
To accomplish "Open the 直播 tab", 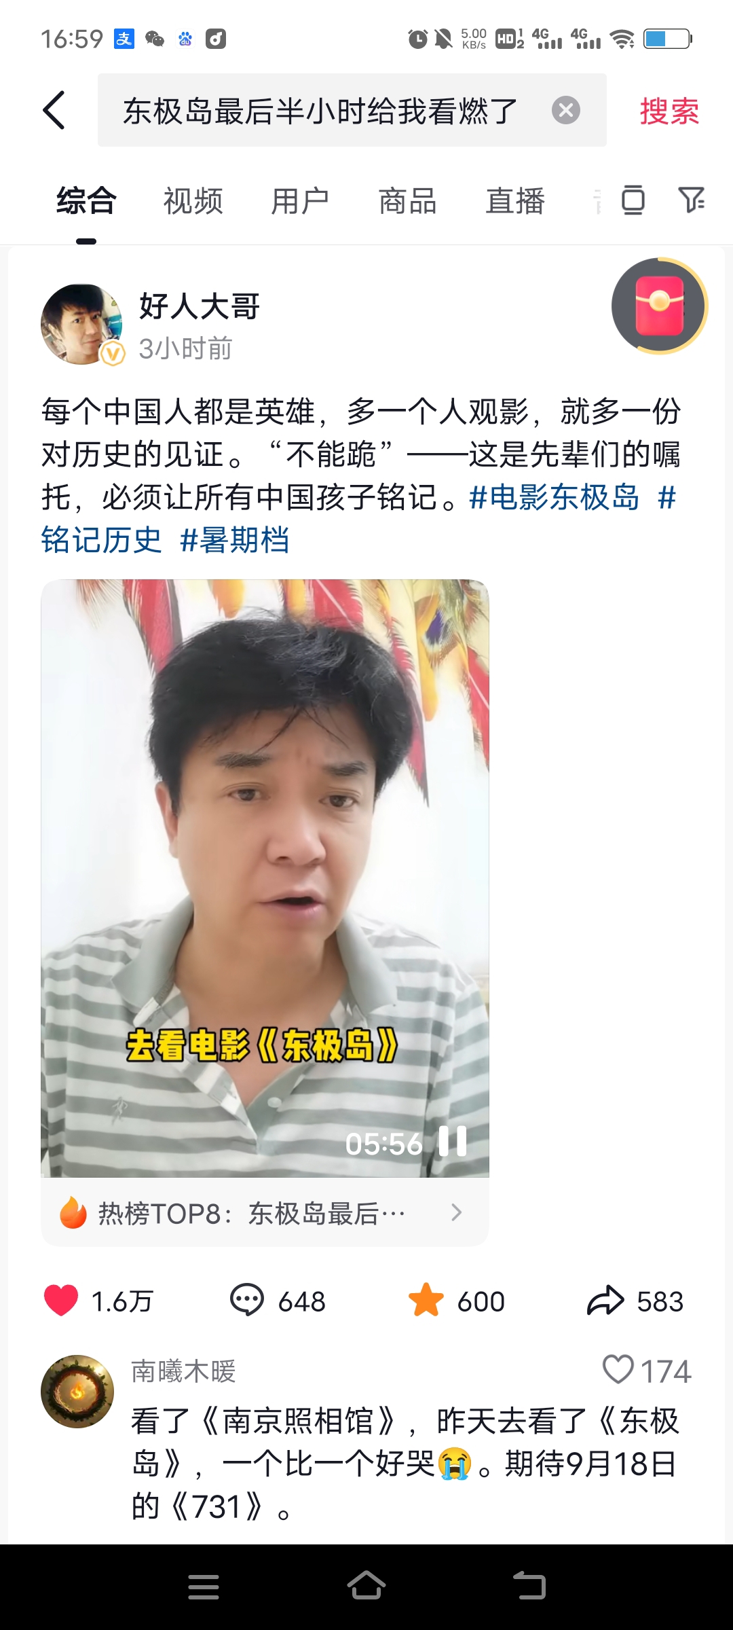I will pyautogui.click(x=515, y=201).
